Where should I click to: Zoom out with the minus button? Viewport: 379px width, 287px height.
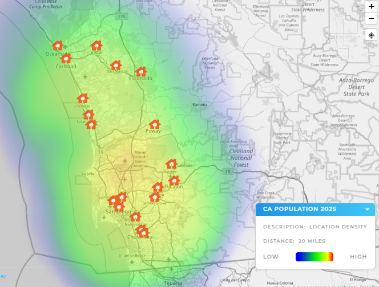coord(371,18)
